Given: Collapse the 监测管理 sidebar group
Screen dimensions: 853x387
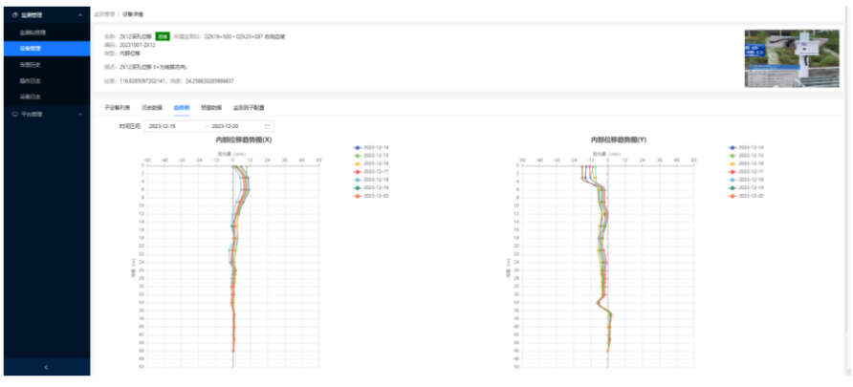Looking at the screenshot, I should (x=79, y=16).
